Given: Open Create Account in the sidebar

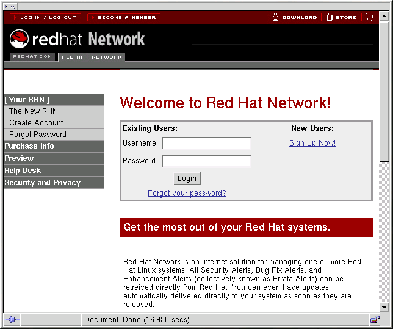Looking at the screenshot, I should click(36, 123).
